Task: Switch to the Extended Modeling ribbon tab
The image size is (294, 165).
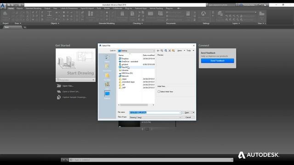Action: click(34, 8)
